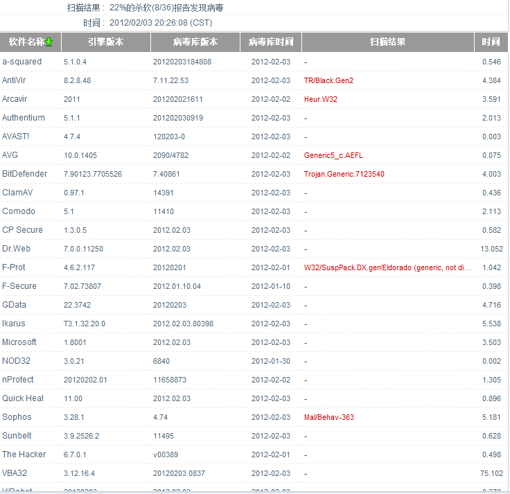Click the Authentium software name
The width and height of the screenshot is (510, 494).
pyautogui.click(x=24, y=118)
